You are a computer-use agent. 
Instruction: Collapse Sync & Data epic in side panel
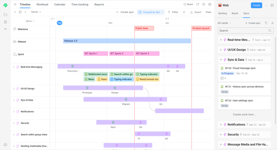pos(221,60)
